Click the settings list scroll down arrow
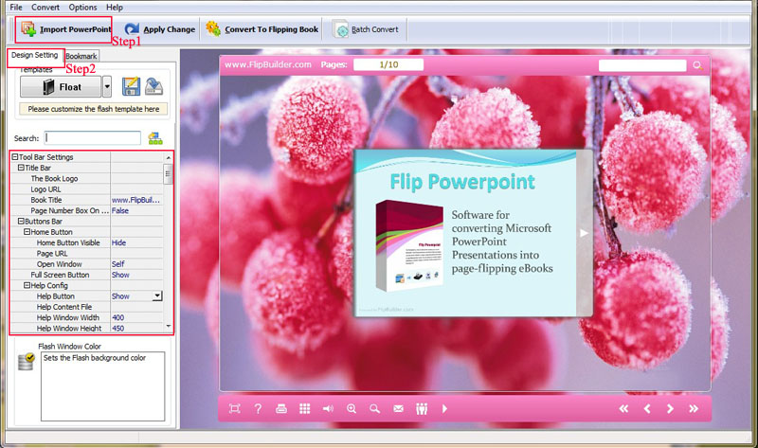The image size is (758, 448). (169, 327)
